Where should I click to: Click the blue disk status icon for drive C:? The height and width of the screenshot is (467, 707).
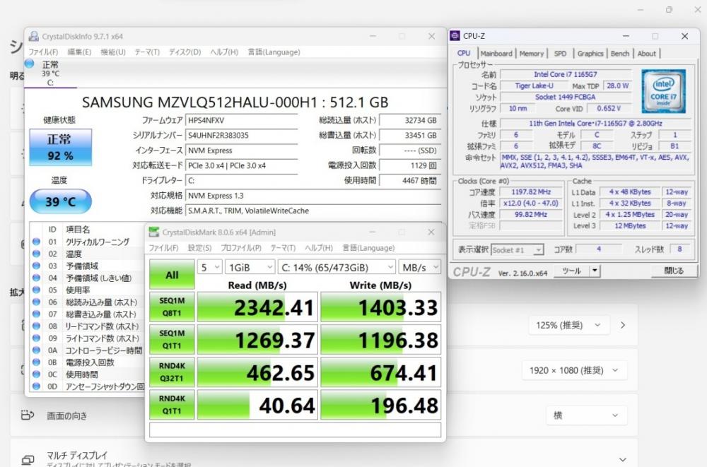click(29, 64)
